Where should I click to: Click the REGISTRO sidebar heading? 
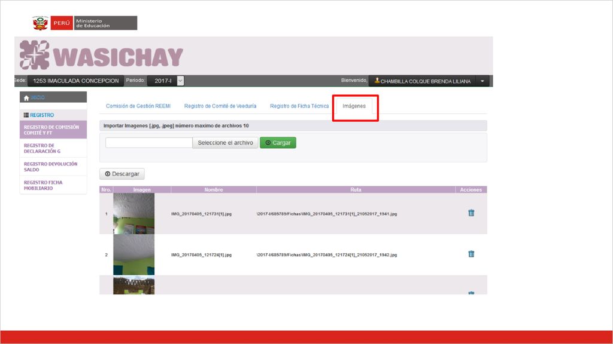click(x=42, y=115)
